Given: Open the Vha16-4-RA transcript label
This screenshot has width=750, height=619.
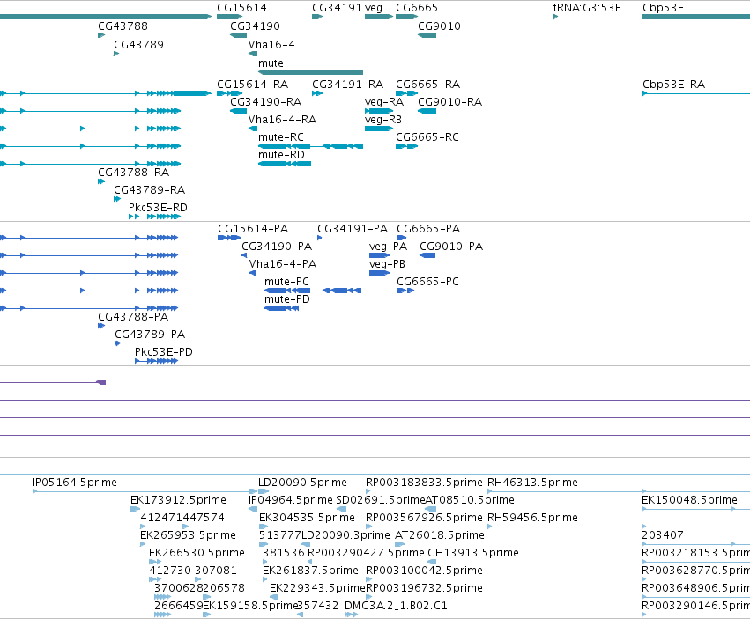Looking at the screenshot, I should point(282,120).
